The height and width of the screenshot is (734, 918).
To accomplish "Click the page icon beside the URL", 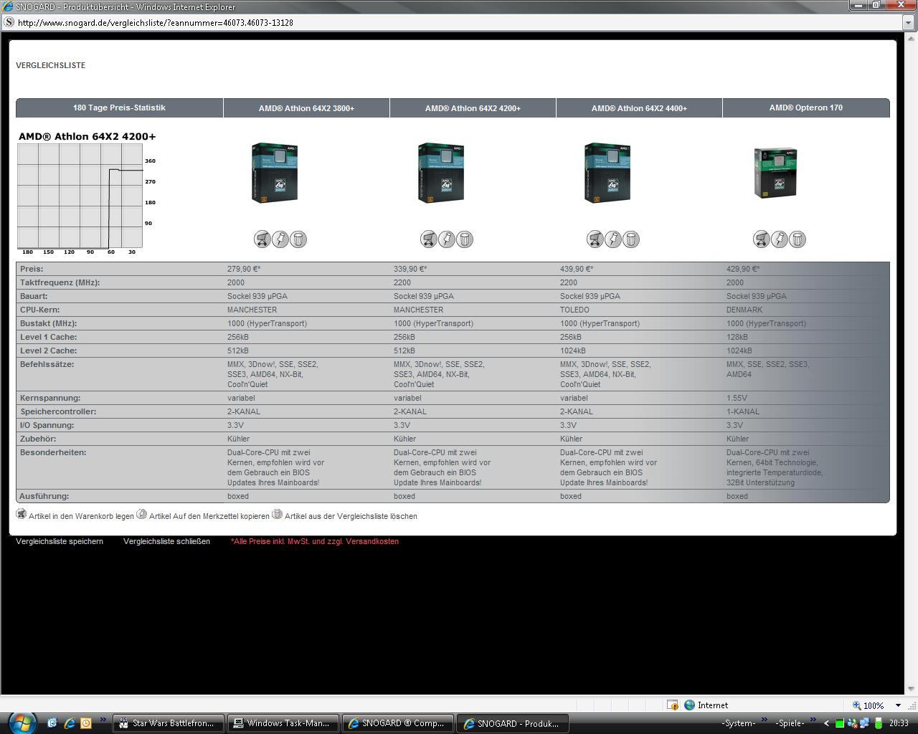I will pyautogui.click(x=9, y=22).
